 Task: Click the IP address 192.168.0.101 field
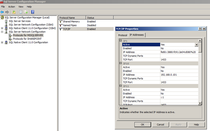(179, 75)
